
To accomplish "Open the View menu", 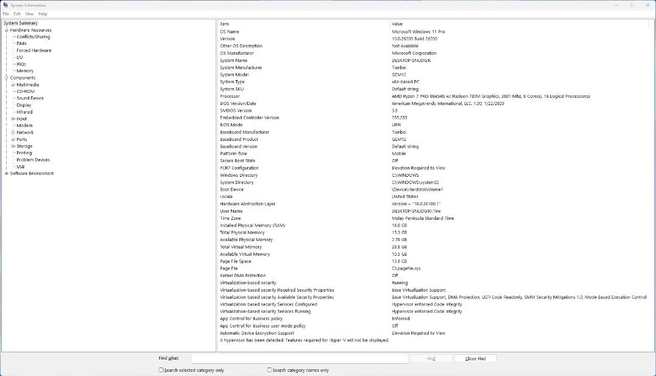I will point(29,13).
